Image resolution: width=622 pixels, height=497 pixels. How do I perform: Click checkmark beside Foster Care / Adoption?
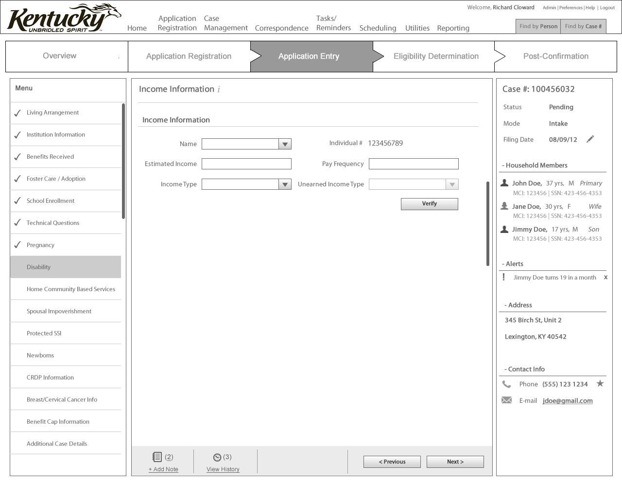(17, 179)
